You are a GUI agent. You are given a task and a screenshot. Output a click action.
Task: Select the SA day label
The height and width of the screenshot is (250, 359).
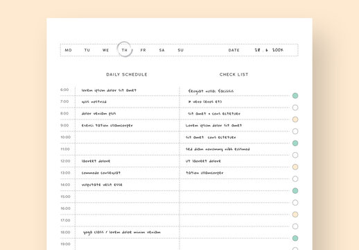161,50
